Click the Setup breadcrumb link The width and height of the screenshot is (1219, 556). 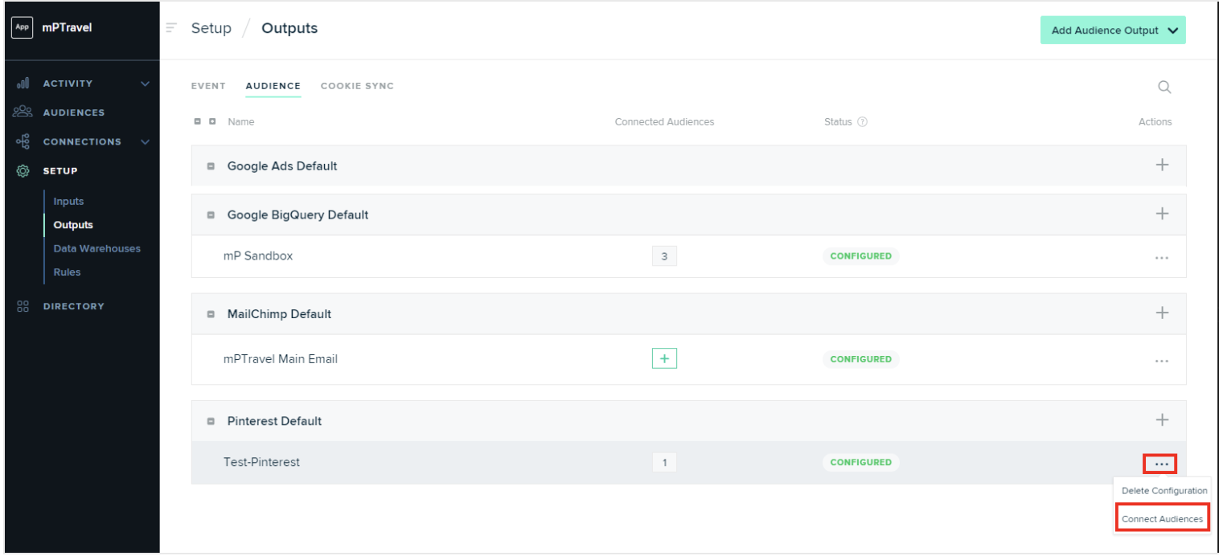point(211,28)
